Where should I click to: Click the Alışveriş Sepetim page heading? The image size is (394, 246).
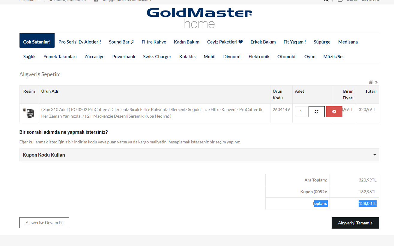click(x=40, y=74)
